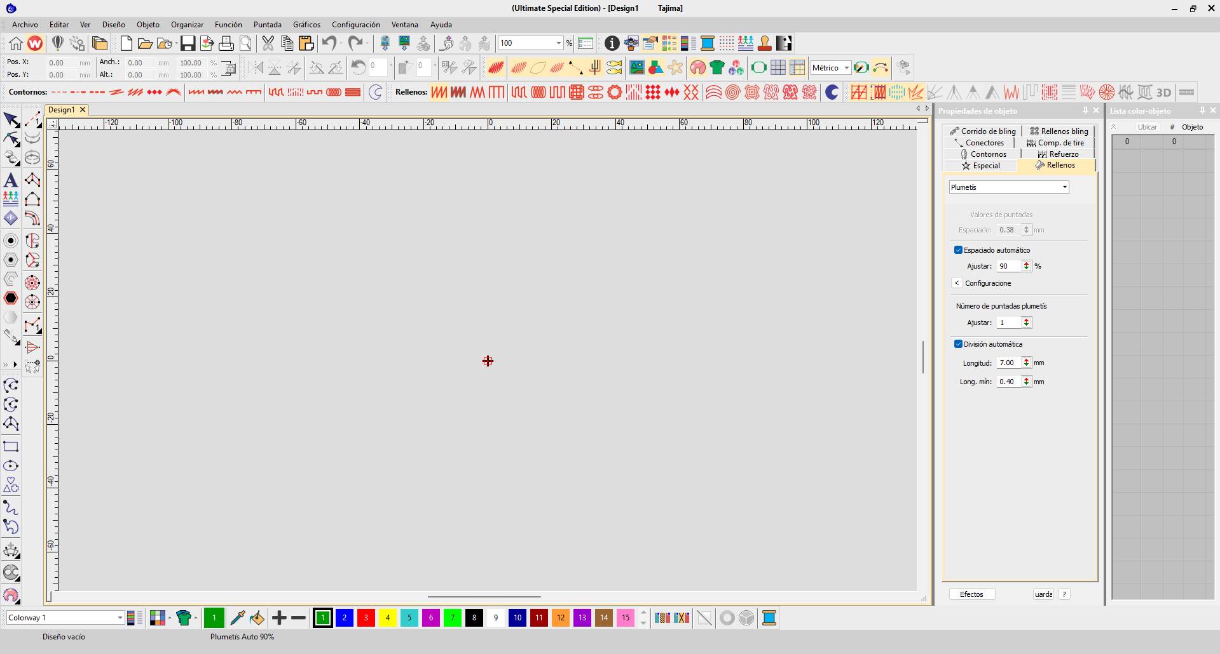Open the Plumetís stitch type dropdown
1220x654 pixels.
(x=1064, y=187)
